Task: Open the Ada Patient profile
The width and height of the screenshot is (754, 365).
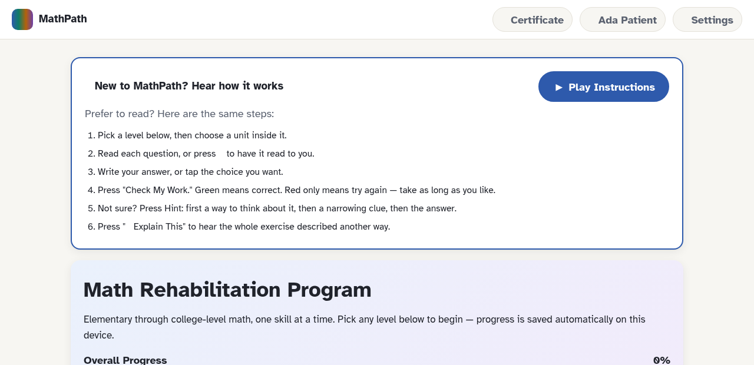Action: 623,19
